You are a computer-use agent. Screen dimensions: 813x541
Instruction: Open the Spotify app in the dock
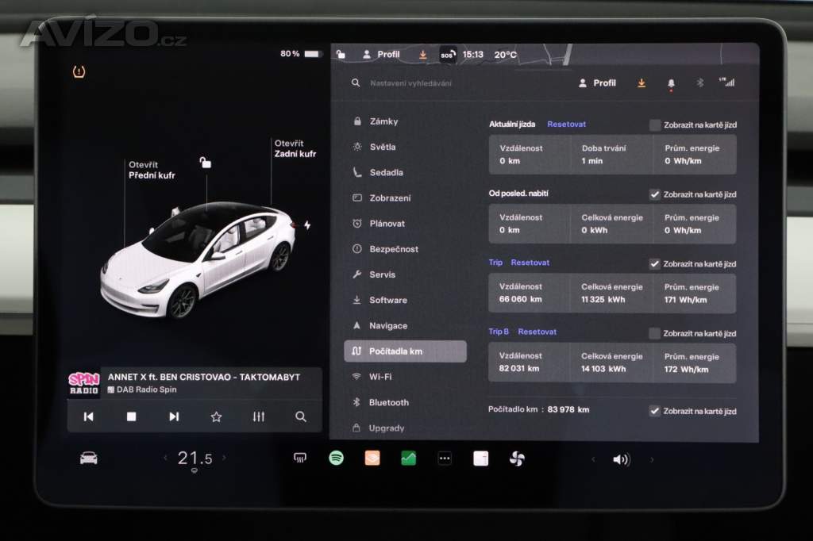pos(336,459)
